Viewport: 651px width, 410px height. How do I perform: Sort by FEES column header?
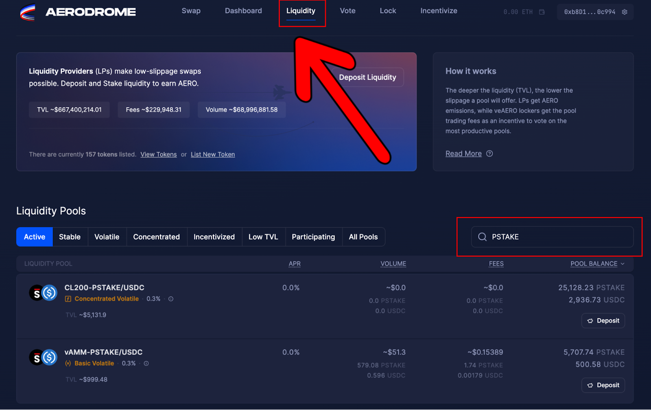coord(496,264)
